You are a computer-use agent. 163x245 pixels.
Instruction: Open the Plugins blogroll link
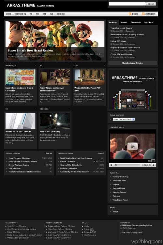[116, 185]
